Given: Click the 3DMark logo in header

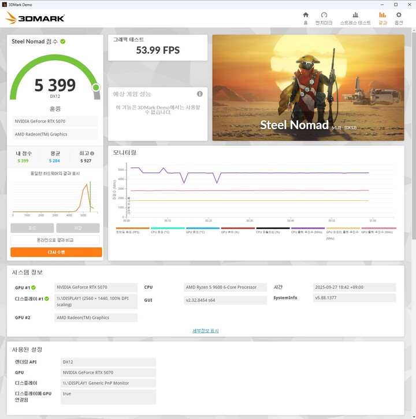Looking at the screenshot, I should (x=35, y=18).
